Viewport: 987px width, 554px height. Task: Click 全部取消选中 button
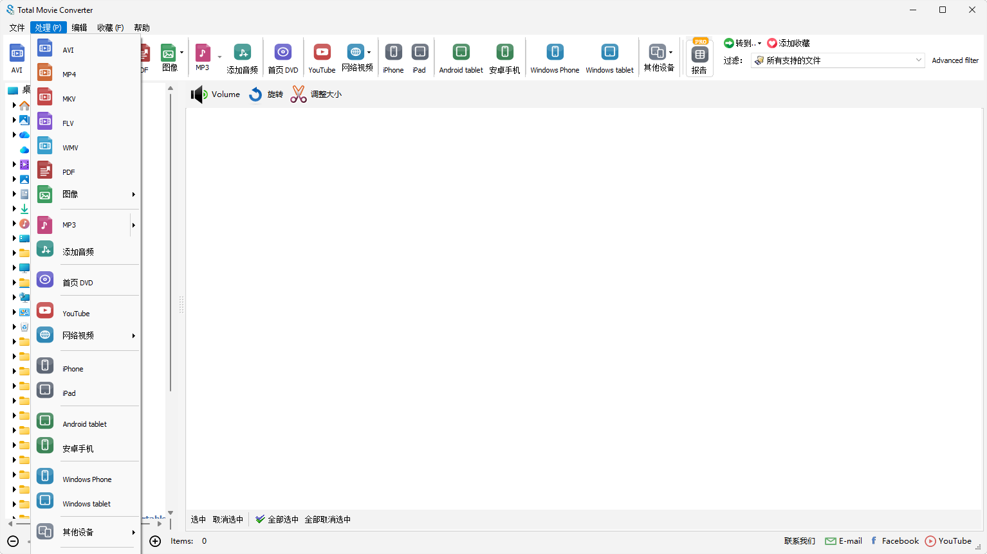[x=327, y=519]
